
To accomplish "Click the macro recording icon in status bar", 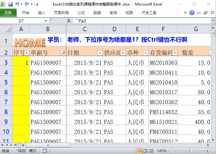I will [x=44, y=151].
